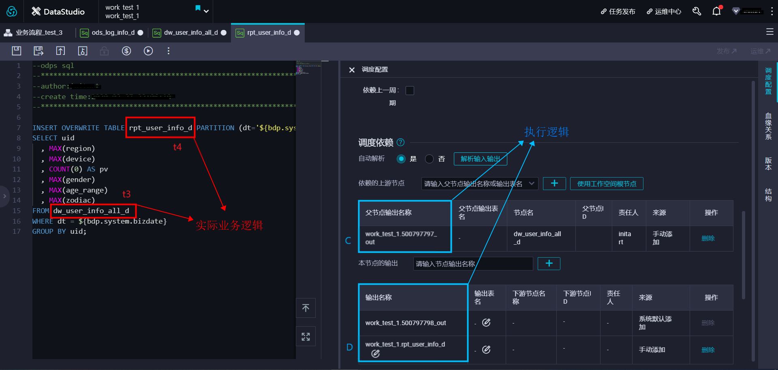
Task: Click the scroll-to-top arrow button
Action: coord(306,308)
